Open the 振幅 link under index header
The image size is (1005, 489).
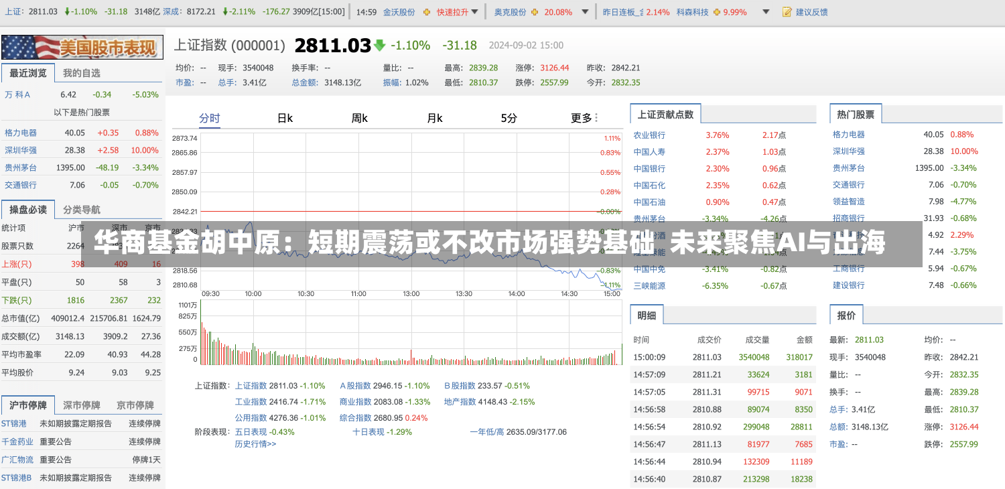pos(391,82)
